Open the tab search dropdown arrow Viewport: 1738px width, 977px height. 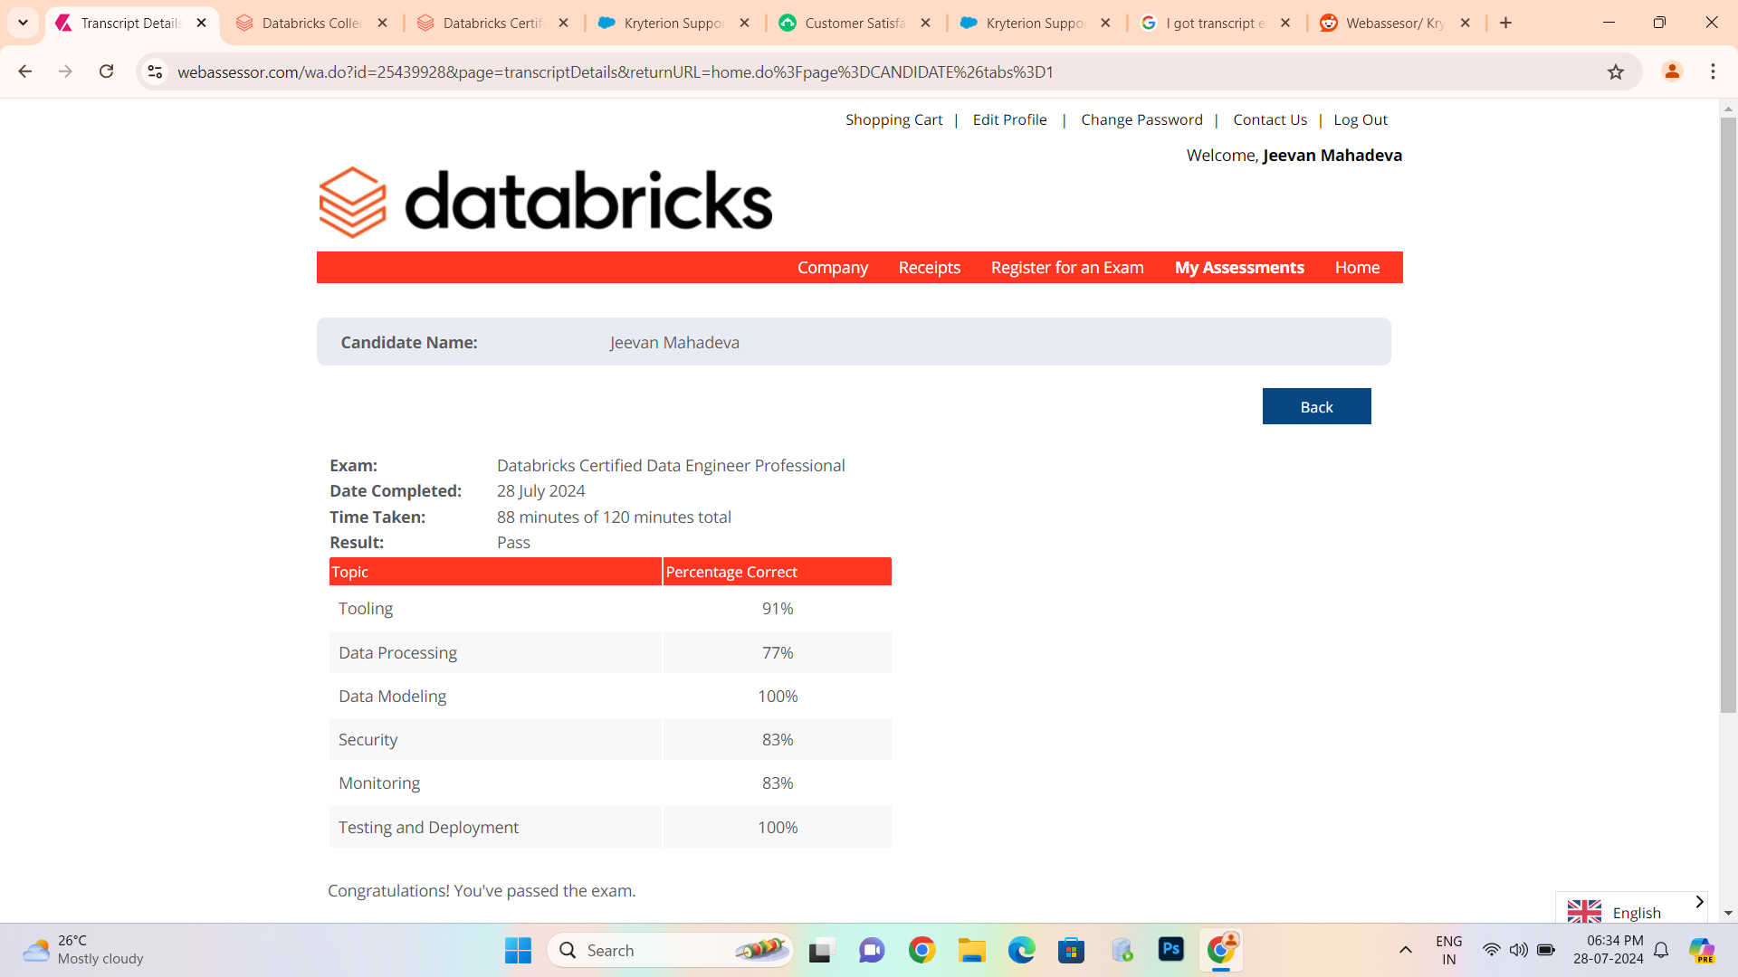tap(23, 23)
